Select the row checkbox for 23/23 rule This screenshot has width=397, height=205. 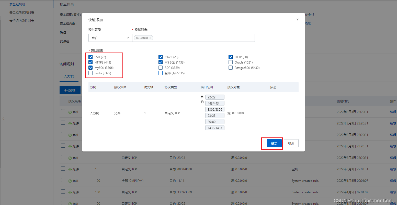(x=63, y=157)
